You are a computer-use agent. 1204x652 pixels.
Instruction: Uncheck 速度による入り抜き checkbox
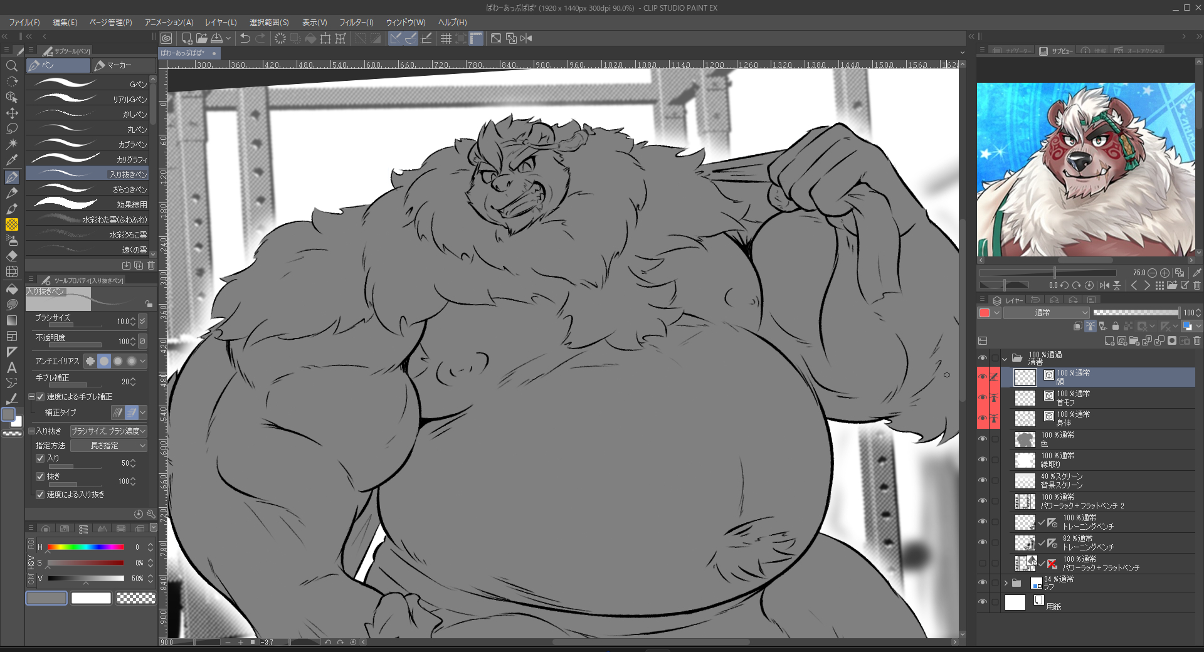coord(40,495)
